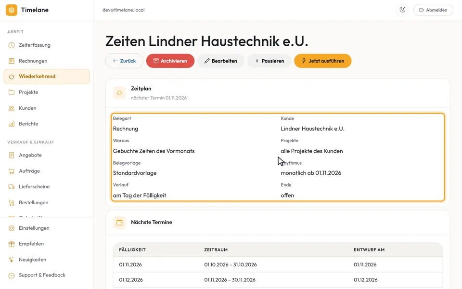This screenshot has width=462, height=289.
Task: Go to Projekte in the sidebar
Action: click(x=47, y=92)
